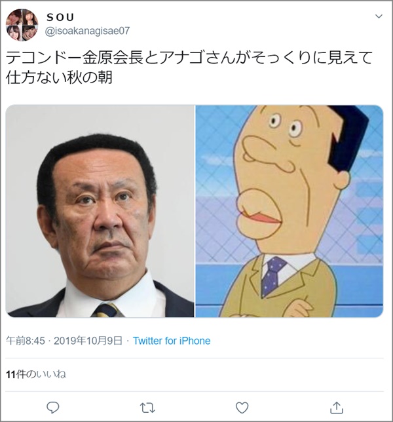Open the tweet options chevron menu
This screenshot has height=422, width=393.
tap(379, 16)
